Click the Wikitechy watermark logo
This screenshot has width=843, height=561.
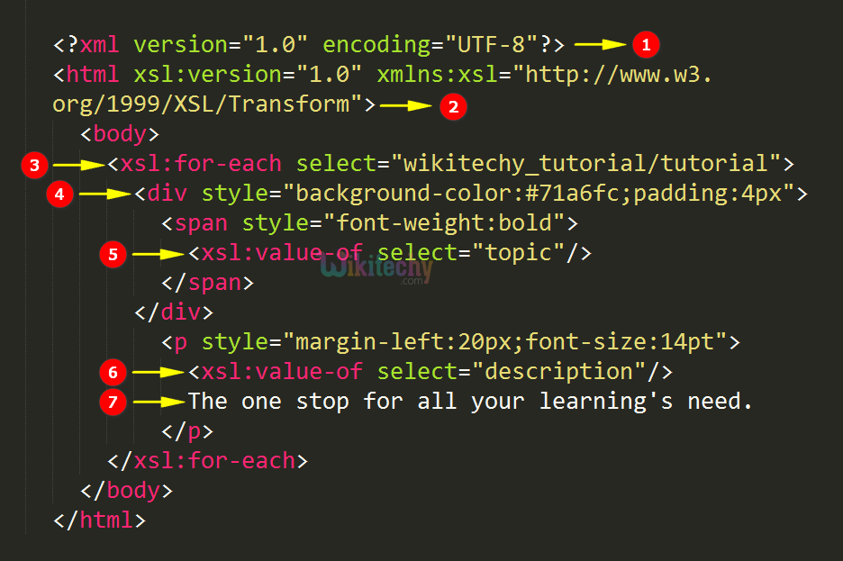click(376, 267)
